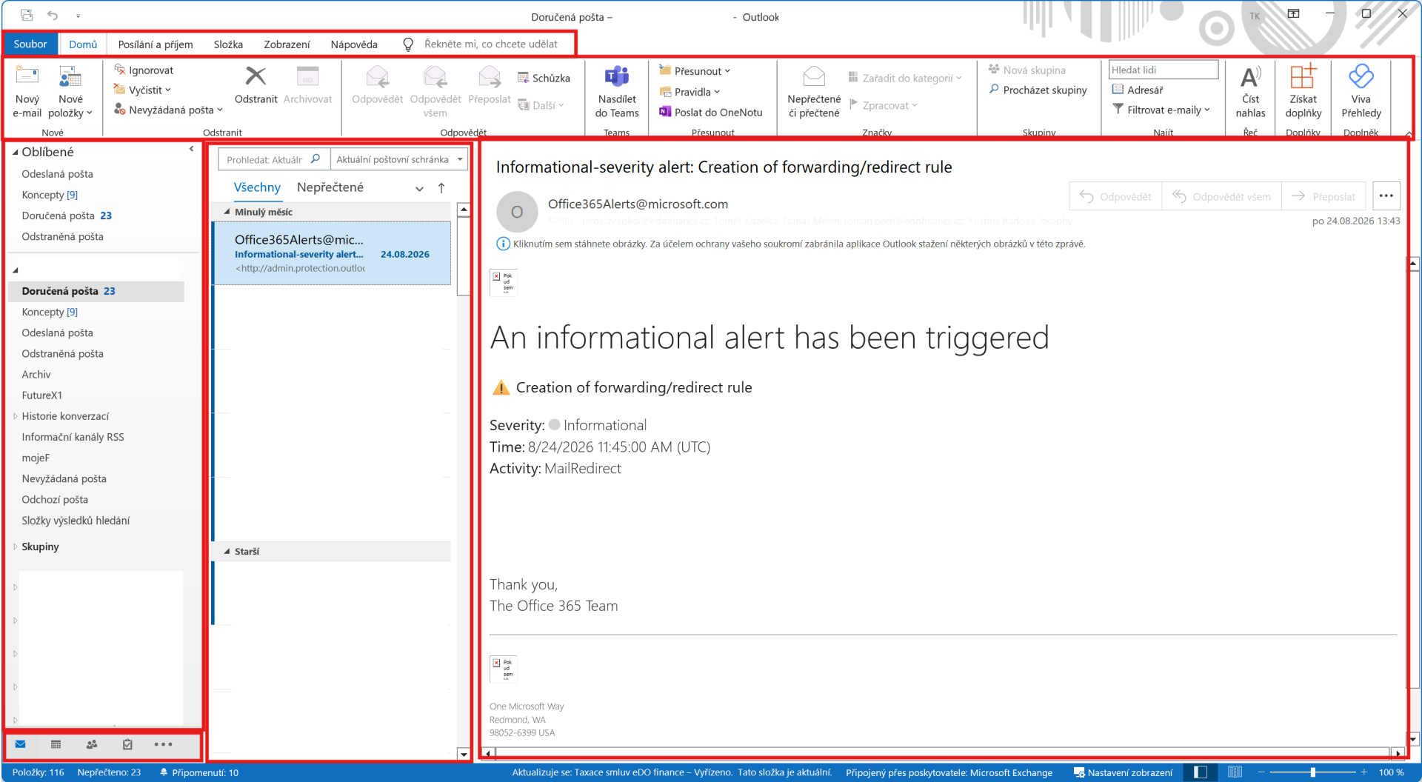Open Pravidla rules dropdown

[x=690, y=92]
